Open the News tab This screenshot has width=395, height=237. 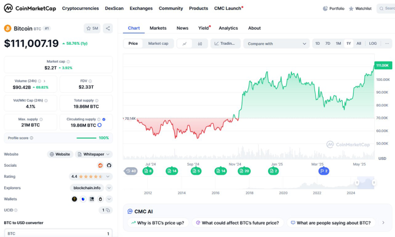point(183,28)
